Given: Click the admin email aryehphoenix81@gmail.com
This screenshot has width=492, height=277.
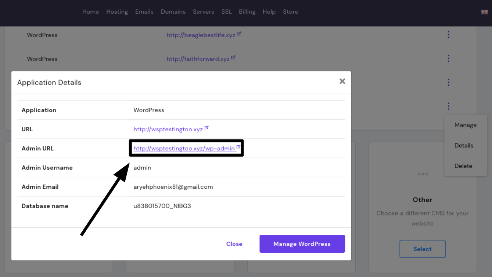Looking at the screenshot, I should click(173, 187).
